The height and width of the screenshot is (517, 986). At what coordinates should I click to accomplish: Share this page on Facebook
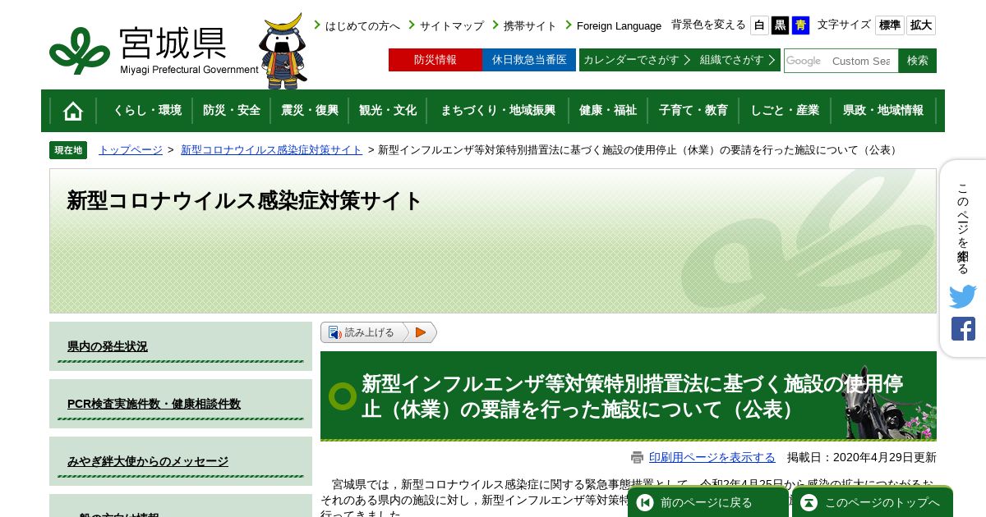963,329
